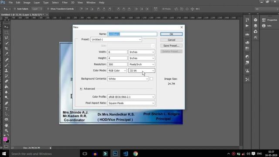Toggle Quick Mask mode button

[x=6, y=147]
